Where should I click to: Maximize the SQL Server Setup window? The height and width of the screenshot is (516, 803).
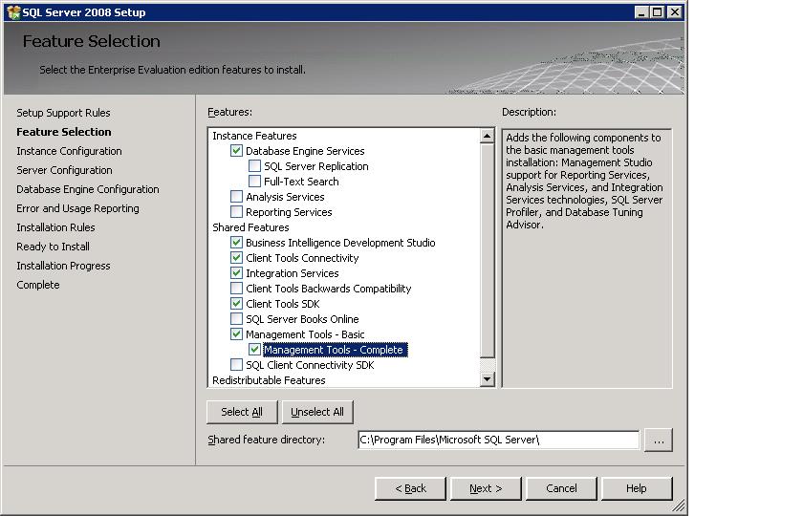[658, 11]
